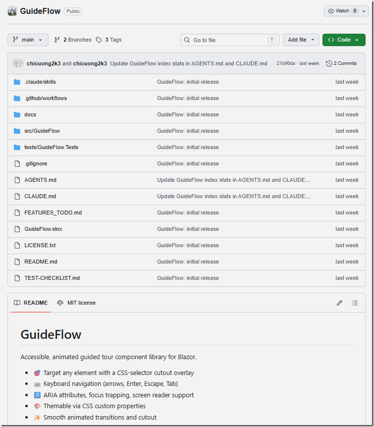This screenshot has width=374, height=427.
Task: Open the first chicuong2k3 author link
Action: [x=44, y=63]
